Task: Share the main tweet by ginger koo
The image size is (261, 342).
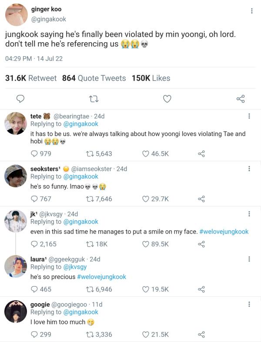Action: [241, 99]
